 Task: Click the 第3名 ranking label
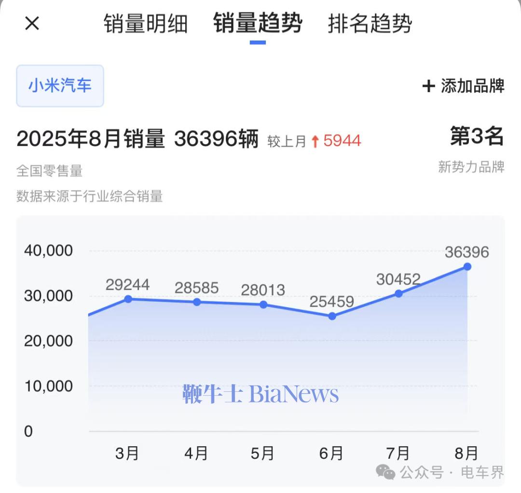(x=477, y=137)
